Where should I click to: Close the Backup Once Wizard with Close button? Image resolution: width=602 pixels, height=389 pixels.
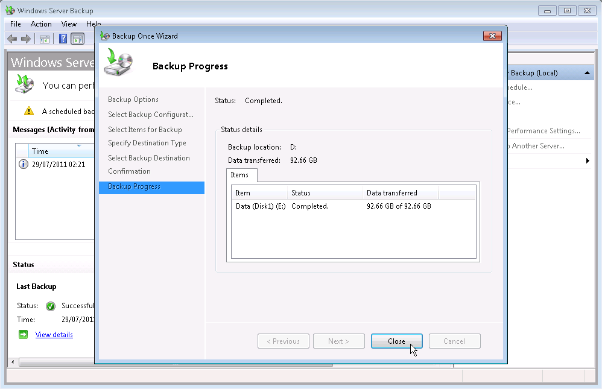pos(396,341)
